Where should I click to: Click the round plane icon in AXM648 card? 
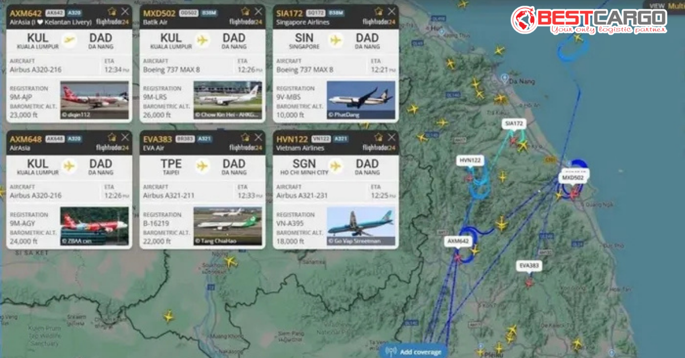pyautogui.click(x=69, y=166)
